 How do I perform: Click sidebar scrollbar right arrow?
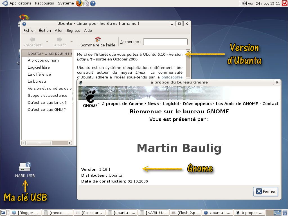click(x=70, y=143)
